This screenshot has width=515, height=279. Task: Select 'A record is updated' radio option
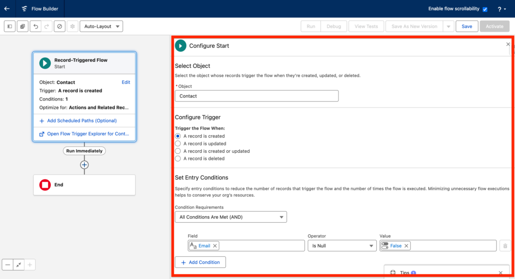tap(178, 144)
